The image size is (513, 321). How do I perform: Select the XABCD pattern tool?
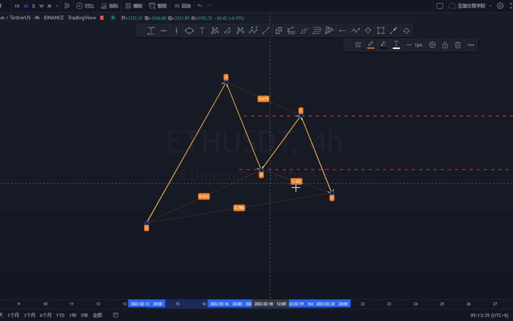[215, 31]
